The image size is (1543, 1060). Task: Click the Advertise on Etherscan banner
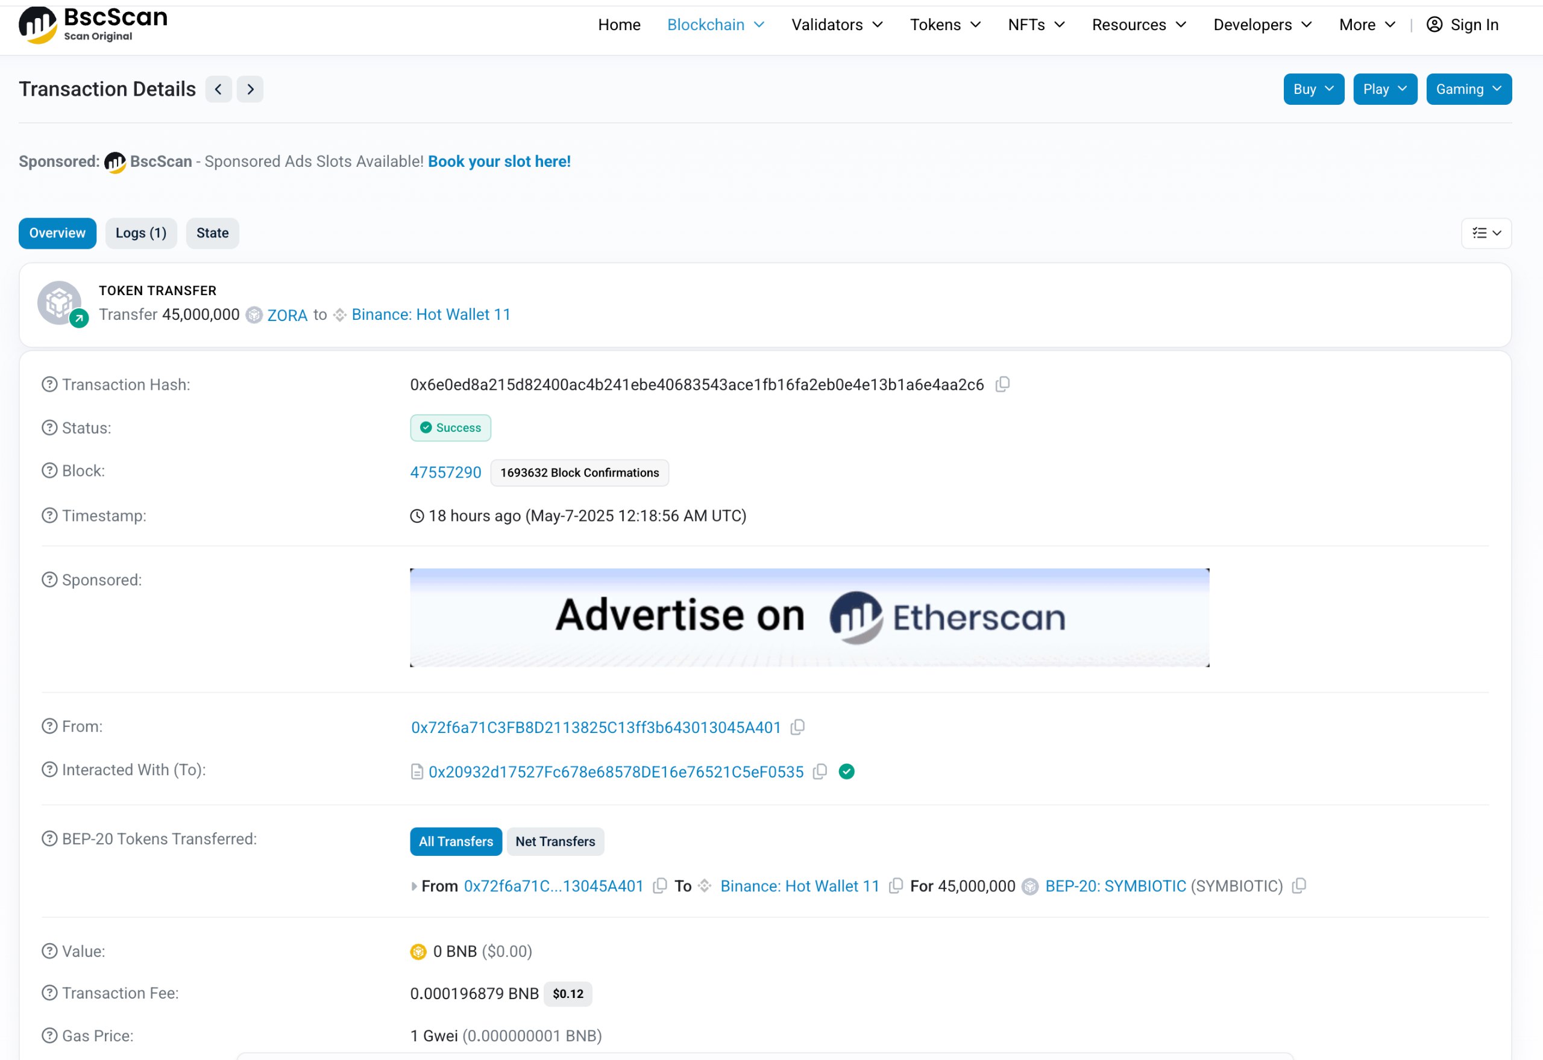pyautogui.click(x=809, y=618)
